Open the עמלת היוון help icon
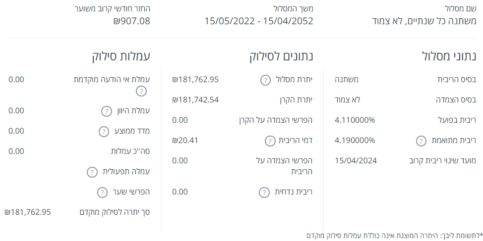This screenshot has width=483, height=241. tap(106, 111)
